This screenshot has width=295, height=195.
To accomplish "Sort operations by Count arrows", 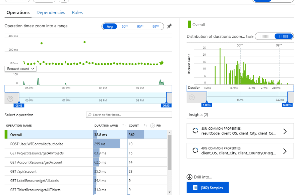I will click(x=145, y=125).
